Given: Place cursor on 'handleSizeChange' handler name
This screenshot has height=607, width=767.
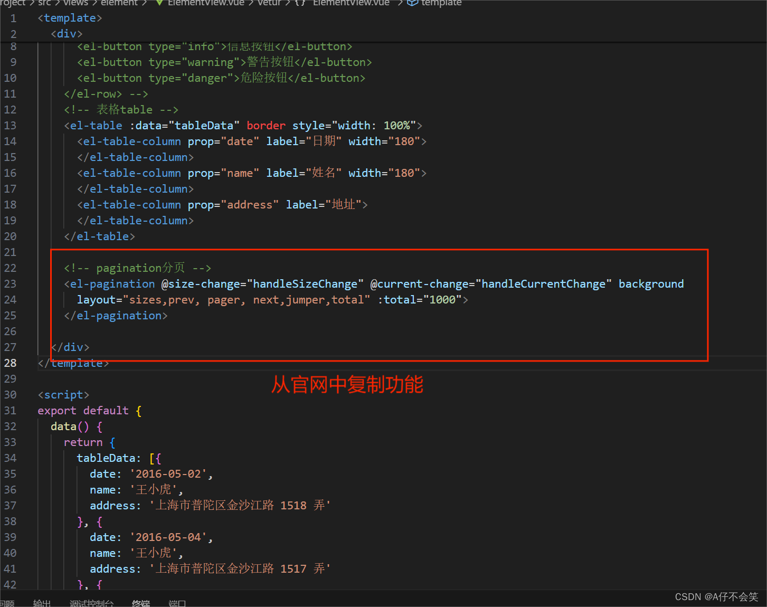Looking at the screenshot, I should click(305, 284).
